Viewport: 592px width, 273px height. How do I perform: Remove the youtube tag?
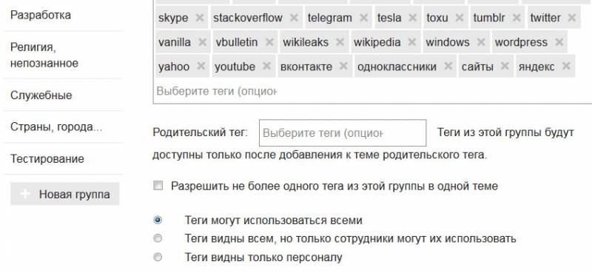pos(266,67)
